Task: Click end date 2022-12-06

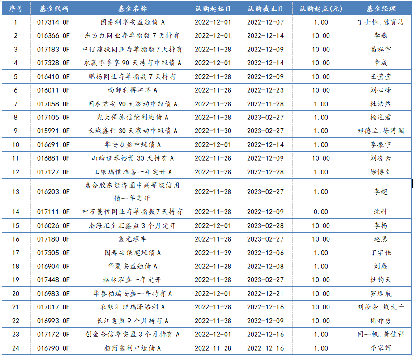Action: click(x=265, y=253)
